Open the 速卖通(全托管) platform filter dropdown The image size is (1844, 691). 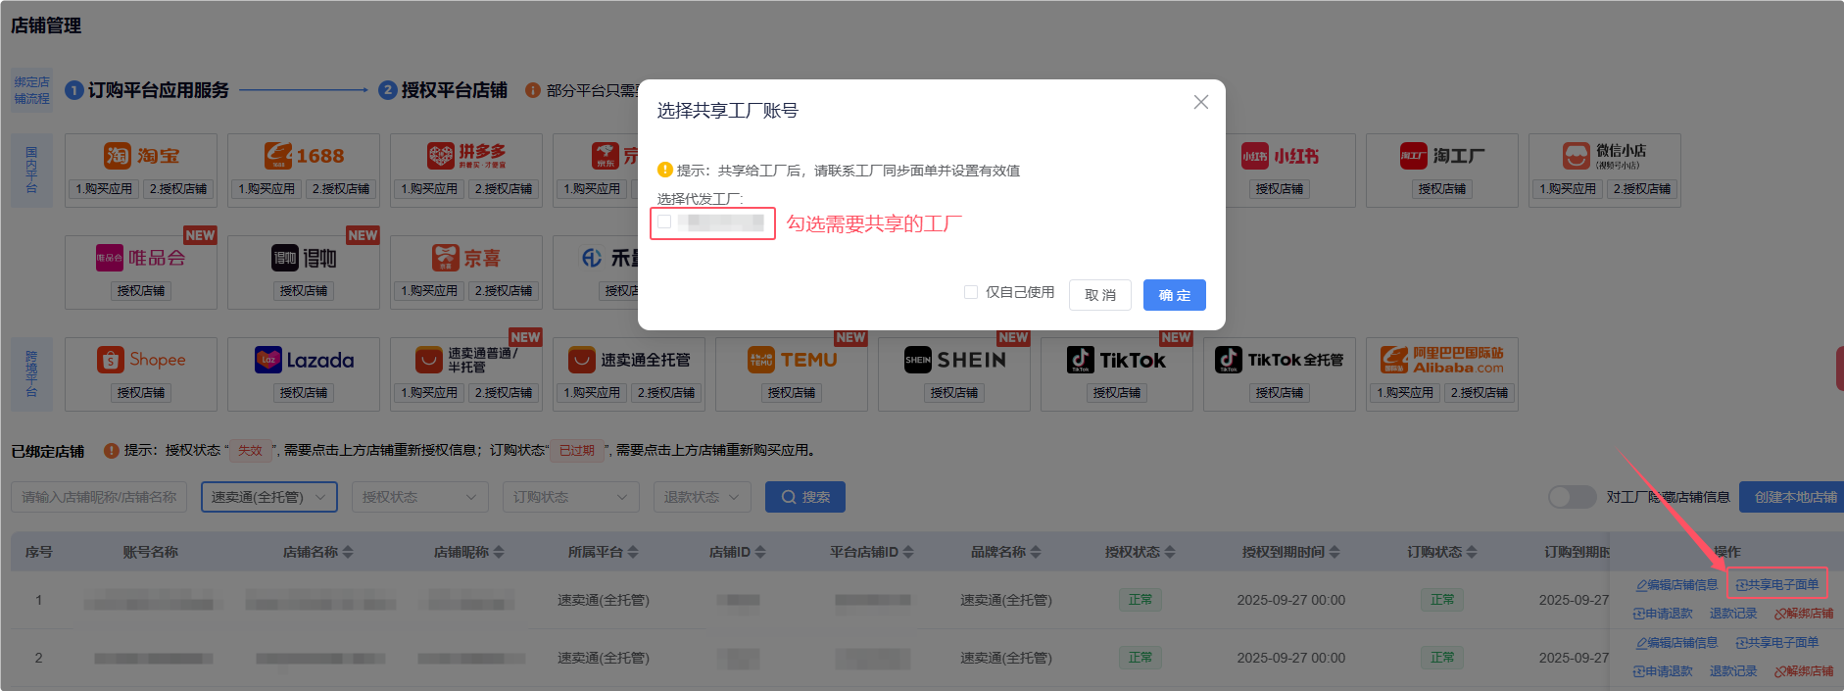pos(269,497)
